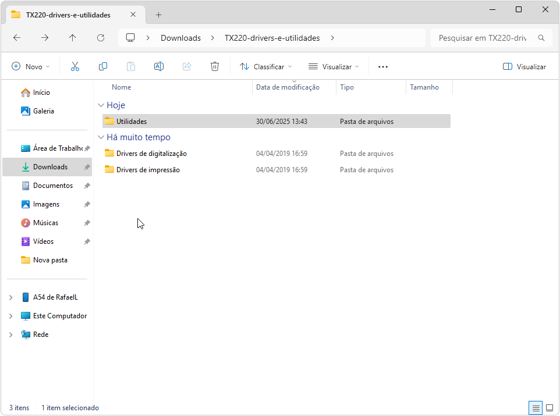This screenshot has width=560, height=416.
Task: Go up one folder level arrow
Action: click(x=73, y=38)
